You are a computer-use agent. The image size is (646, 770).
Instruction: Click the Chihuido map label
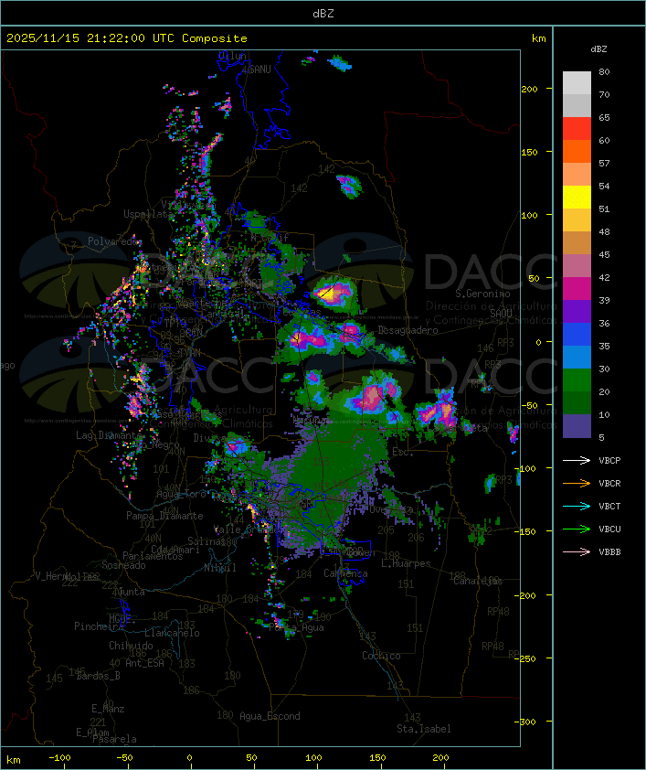[131, 646]
